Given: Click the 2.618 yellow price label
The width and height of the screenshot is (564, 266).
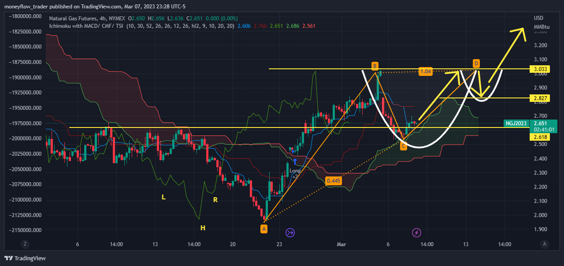Looking at the screenshot, I should (x=541, y=137).
